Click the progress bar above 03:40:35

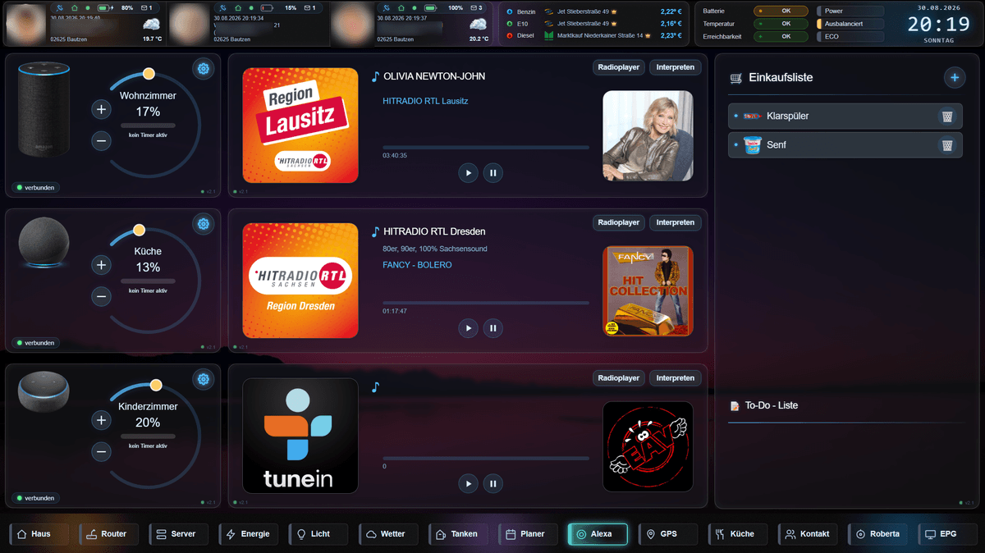(486, 148)
